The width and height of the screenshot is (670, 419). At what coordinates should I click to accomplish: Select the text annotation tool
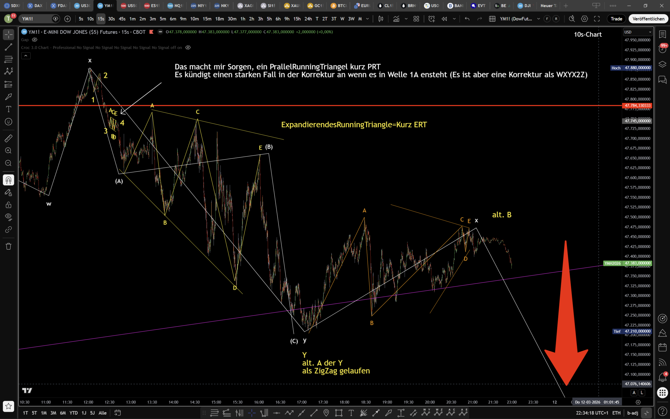coord(8,109)
